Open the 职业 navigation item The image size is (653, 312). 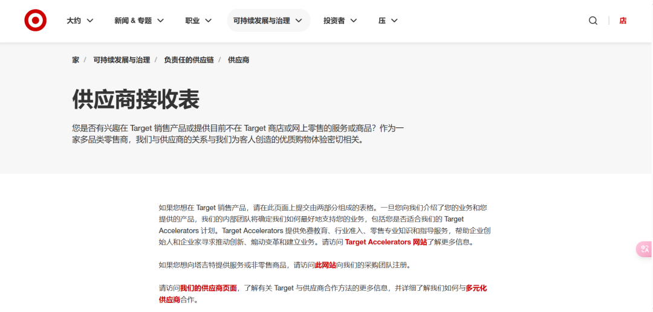tap(192, 21)
